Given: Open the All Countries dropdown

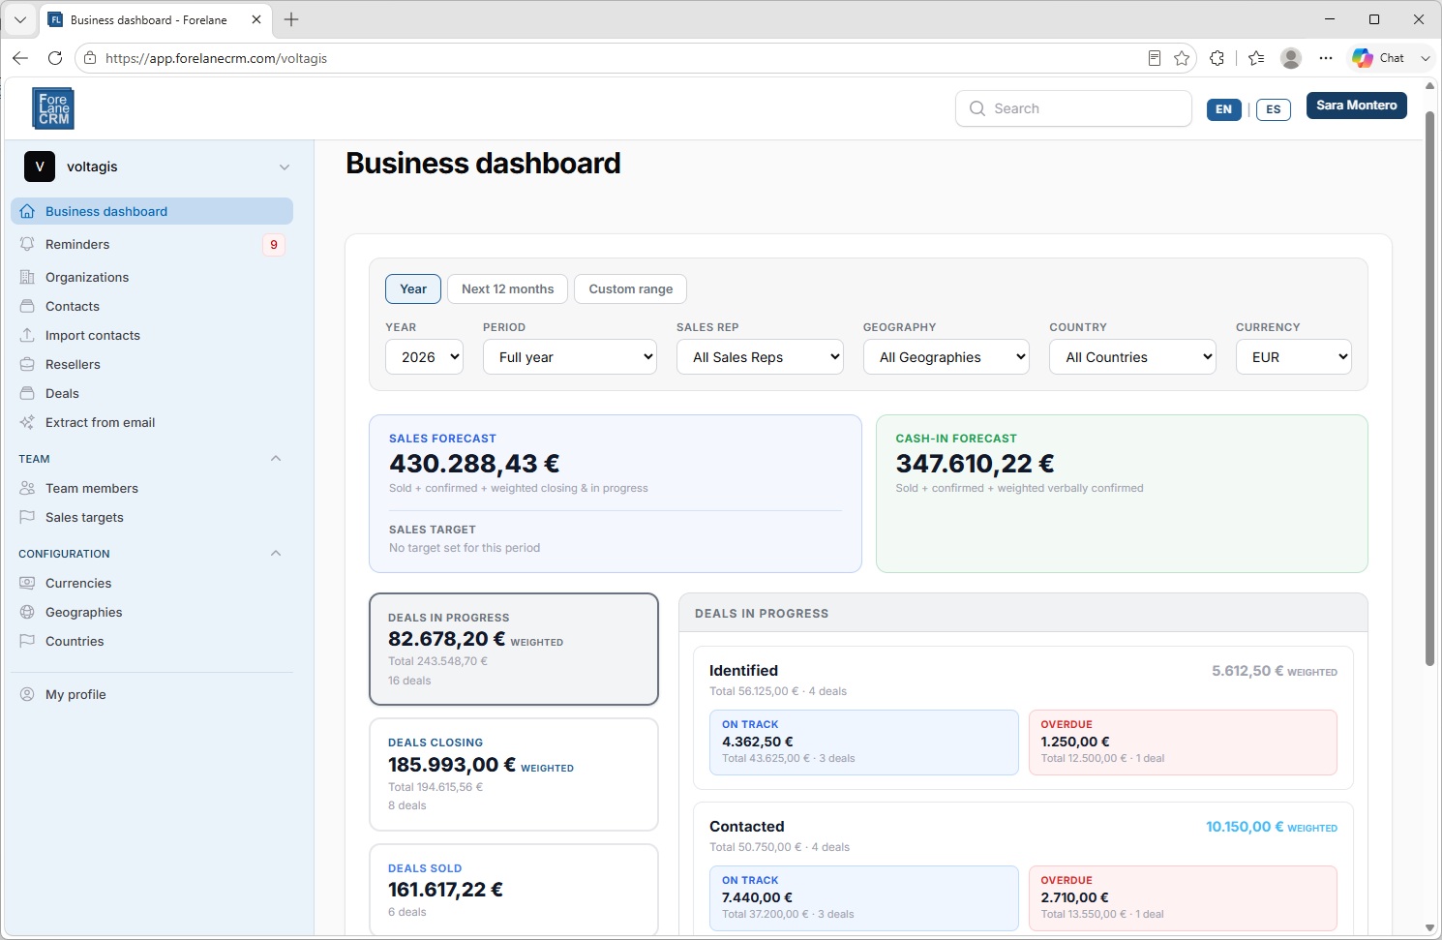Looking at the screenshot, I should (x=1132, y=357).
